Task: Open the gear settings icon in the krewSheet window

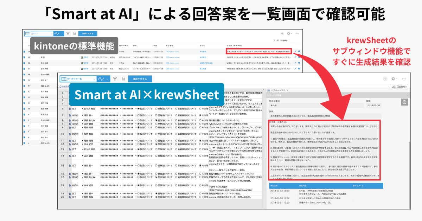Action: [394, 79]
